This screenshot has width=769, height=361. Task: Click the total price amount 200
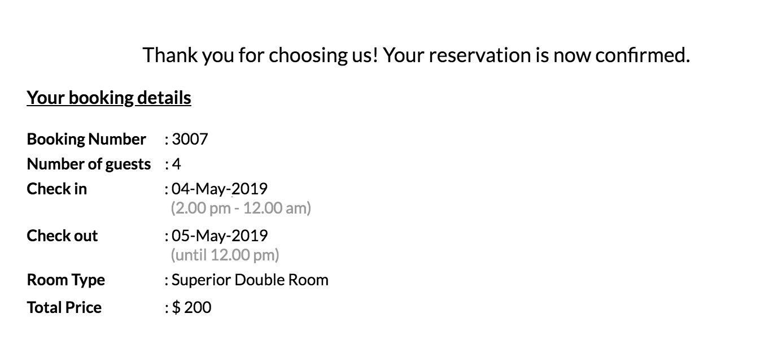click(x=198, y=308)
